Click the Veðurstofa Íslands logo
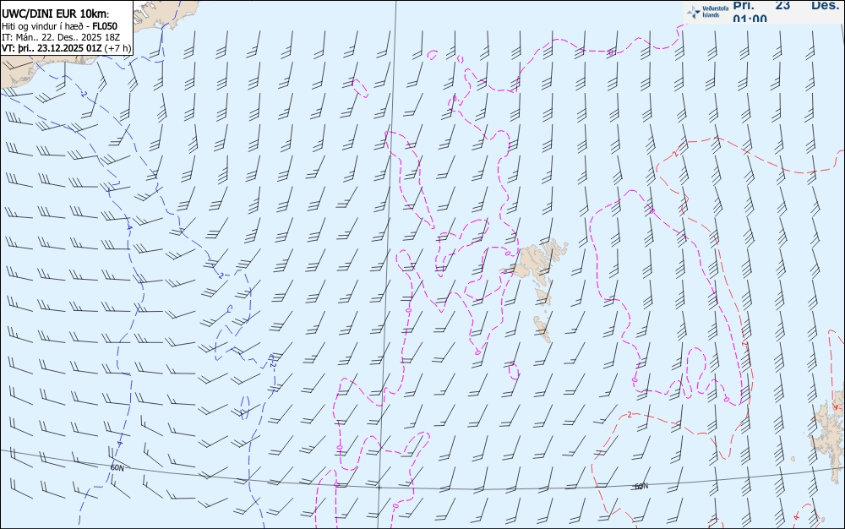This screenshot has width=845, height=529. click(x=708, y=11)
